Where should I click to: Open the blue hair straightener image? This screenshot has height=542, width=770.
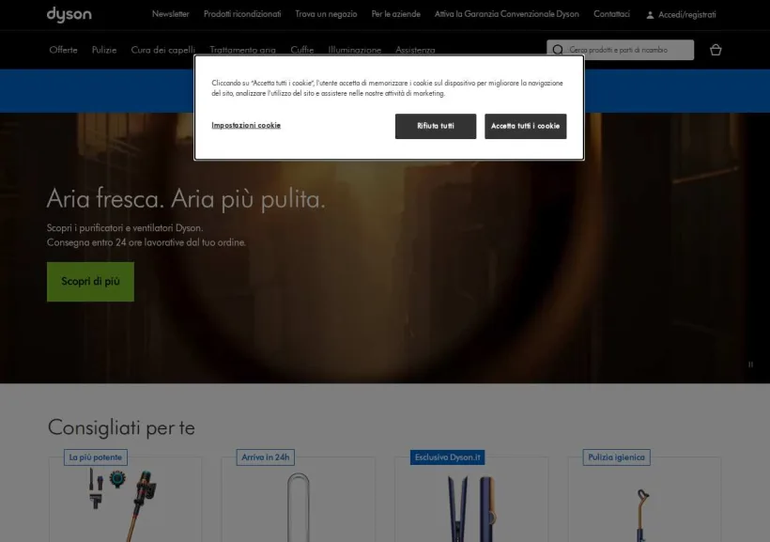471,508
